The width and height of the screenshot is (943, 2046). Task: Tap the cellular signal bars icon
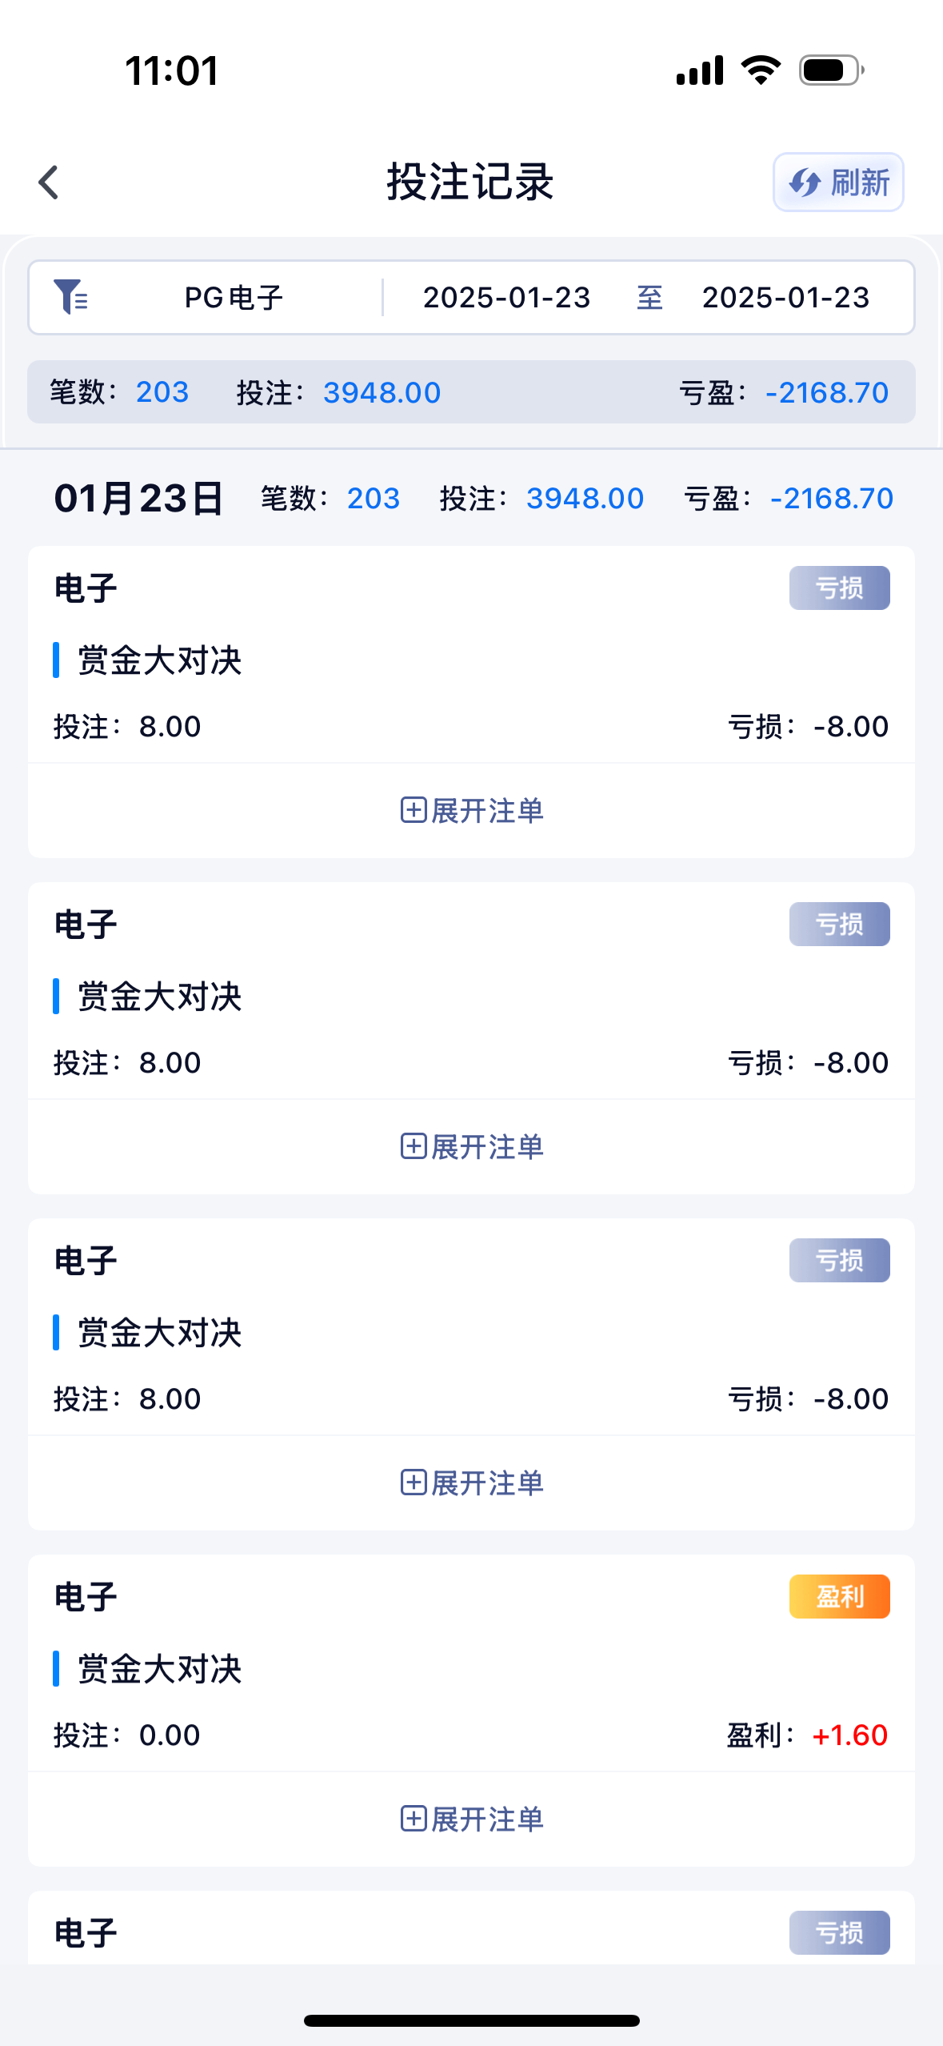tap(700, 70)
